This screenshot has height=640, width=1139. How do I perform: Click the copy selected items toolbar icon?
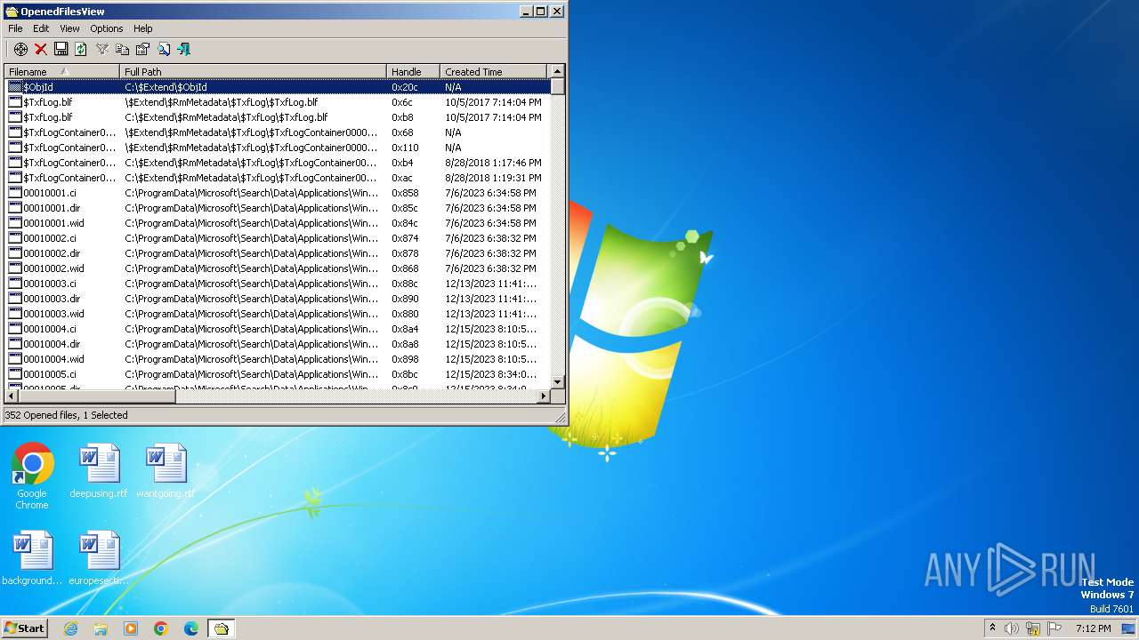coord(123,49)
